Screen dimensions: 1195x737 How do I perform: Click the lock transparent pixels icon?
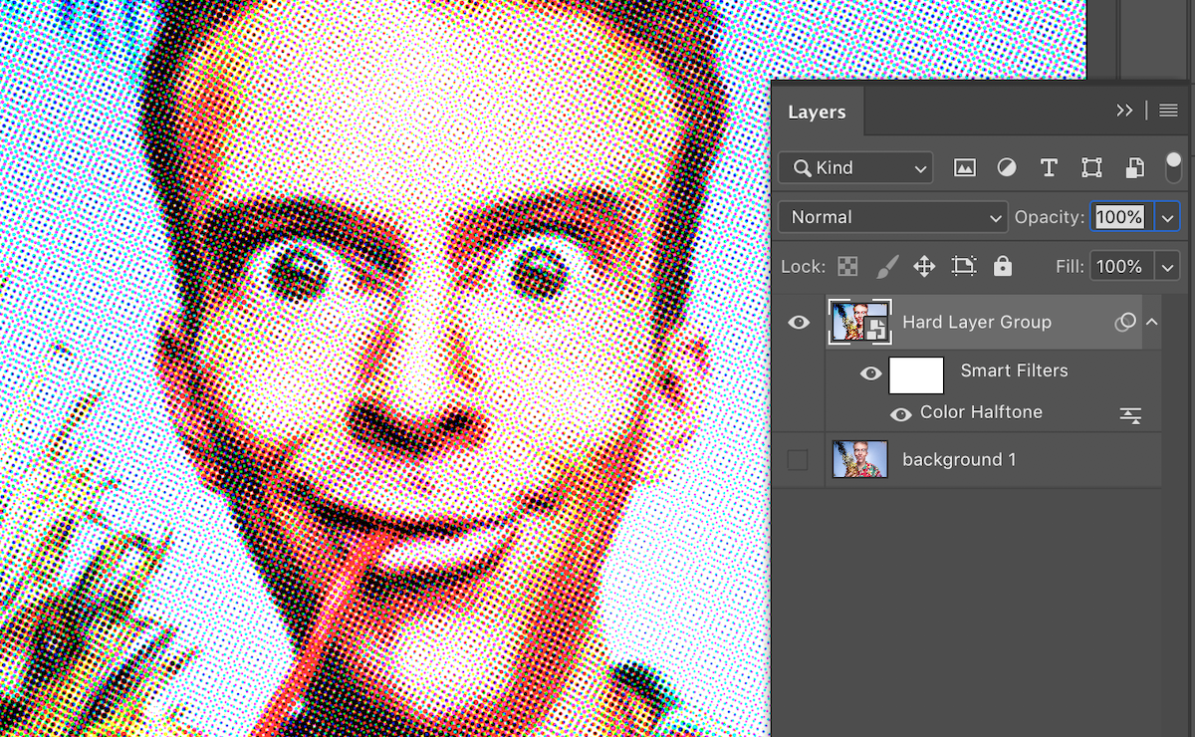(x=847, y=266)
